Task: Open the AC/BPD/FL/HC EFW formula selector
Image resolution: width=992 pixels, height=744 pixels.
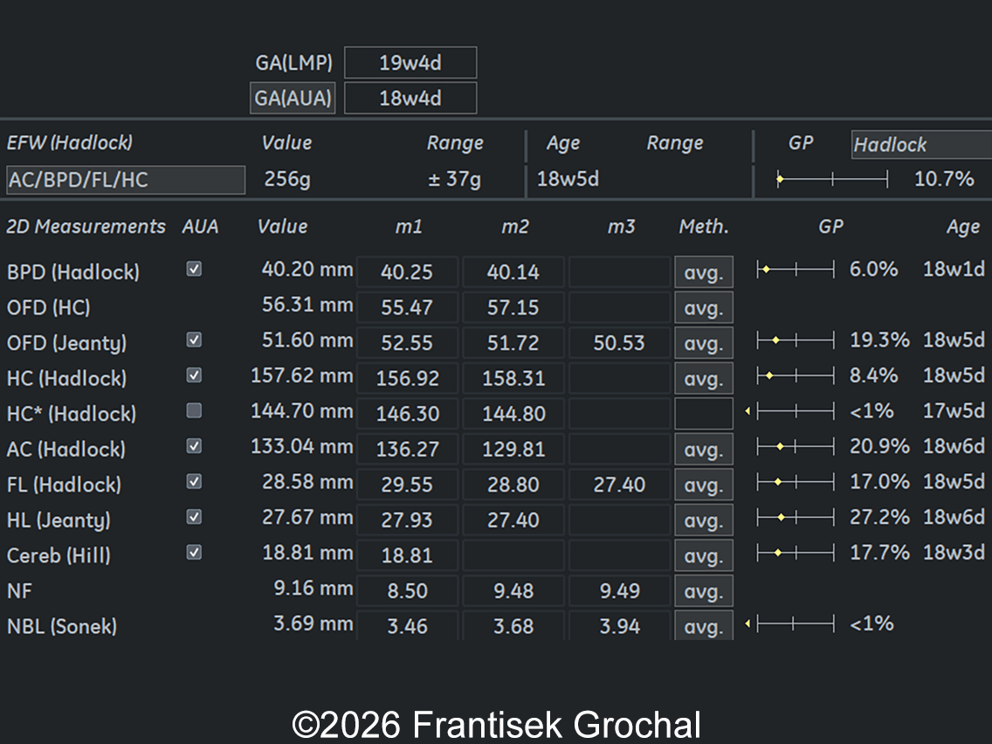Action: point(126,180)
